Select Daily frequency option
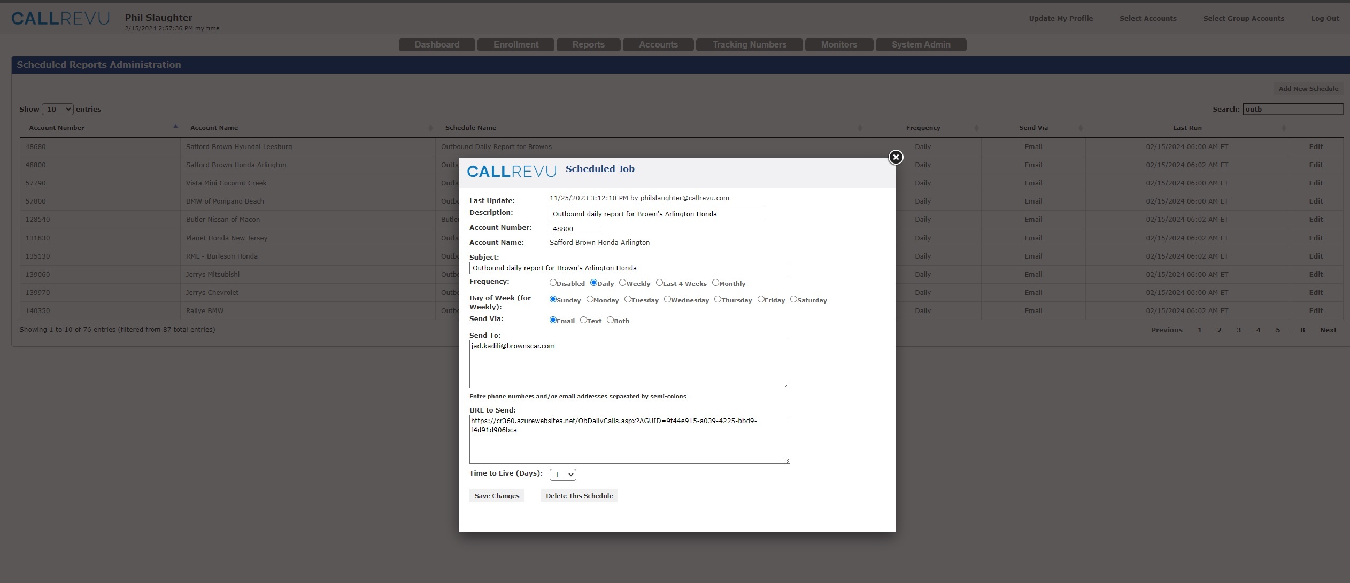The width and height of the screenshot is (1350, 583). (593, 283)
